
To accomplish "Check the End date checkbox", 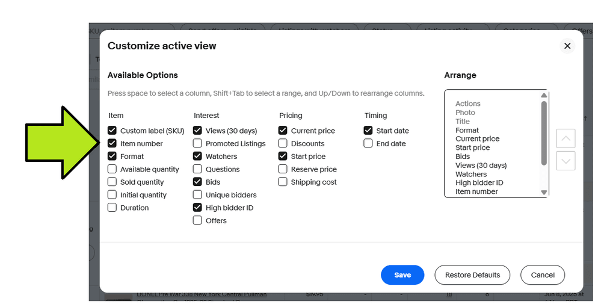I will [368, 143].
